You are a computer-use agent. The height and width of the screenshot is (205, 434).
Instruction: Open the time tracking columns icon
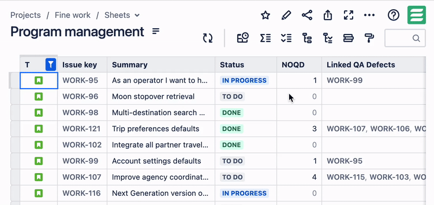242,38
